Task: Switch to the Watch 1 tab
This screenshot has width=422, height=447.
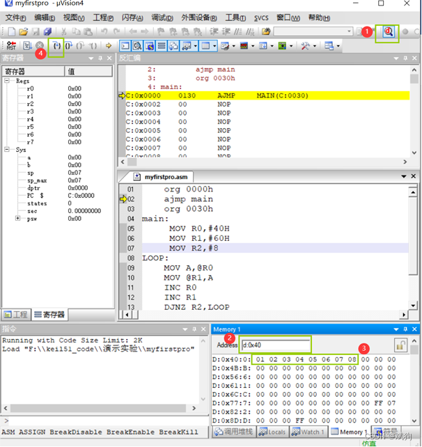Action: click(x=308, y=432)
